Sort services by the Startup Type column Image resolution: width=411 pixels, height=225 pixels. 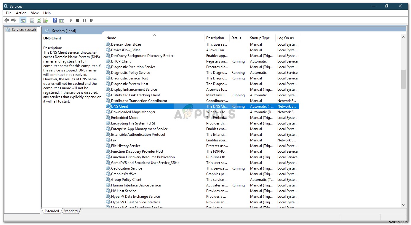[x=260, y=38]
